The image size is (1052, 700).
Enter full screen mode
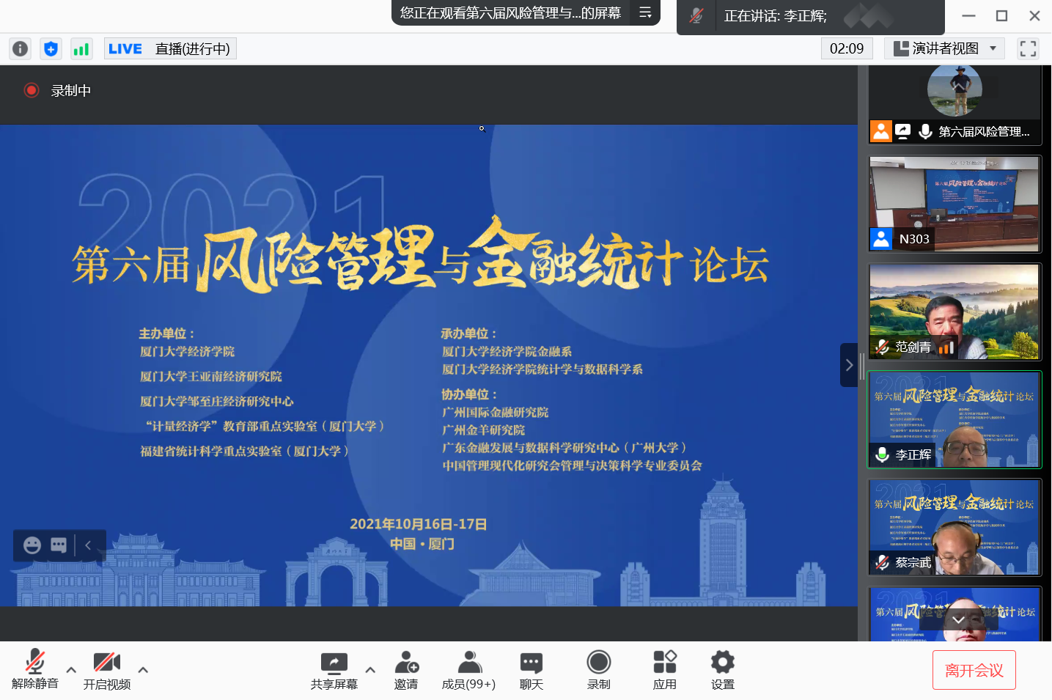pyautogui.click(x=1028, y=48)
